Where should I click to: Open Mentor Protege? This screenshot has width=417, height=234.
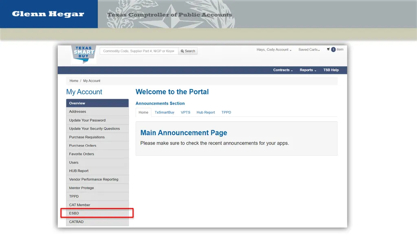[97, 188]
